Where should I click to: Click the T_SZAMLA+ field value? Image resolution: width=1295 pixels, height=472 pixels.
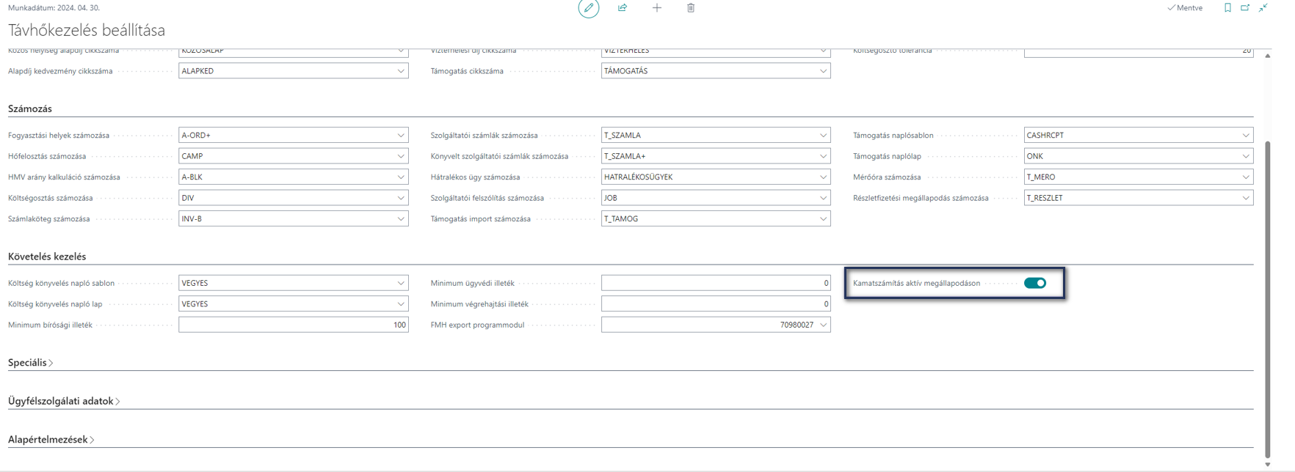point(625,156)
